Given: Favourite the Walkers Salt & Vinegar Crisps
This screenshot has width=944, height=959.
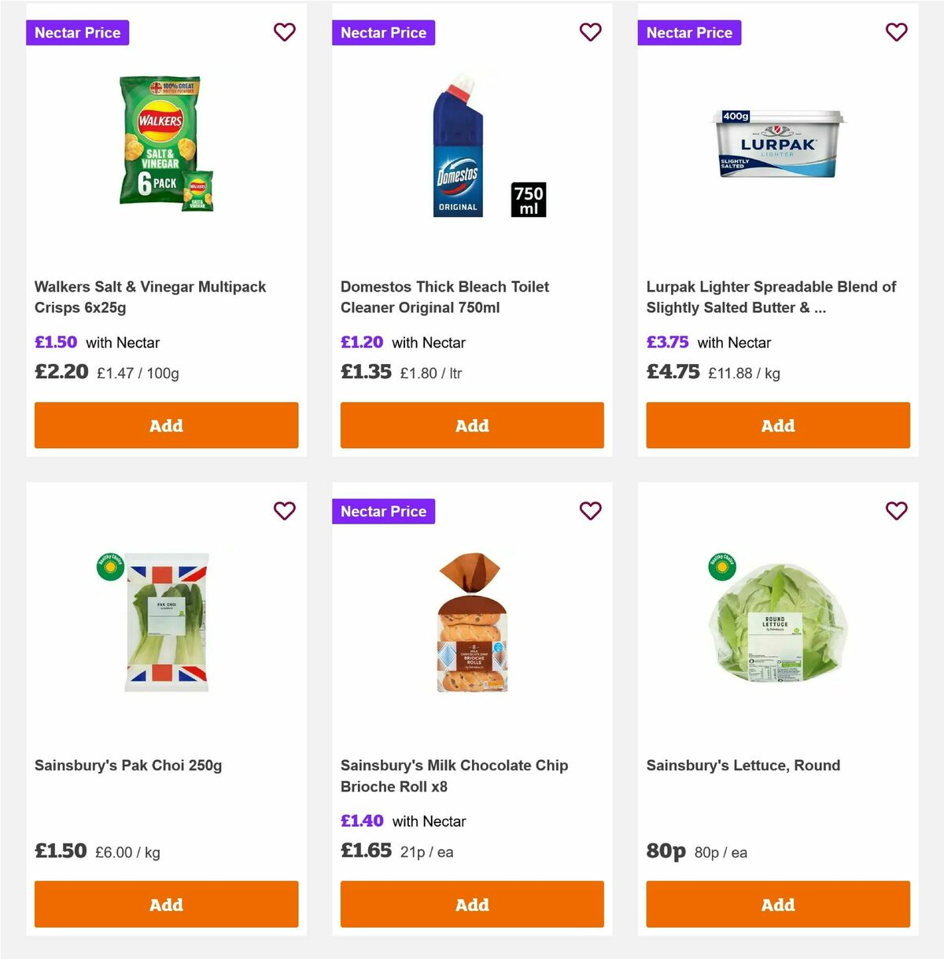Looking at the screenshot, I should point(285,32).
